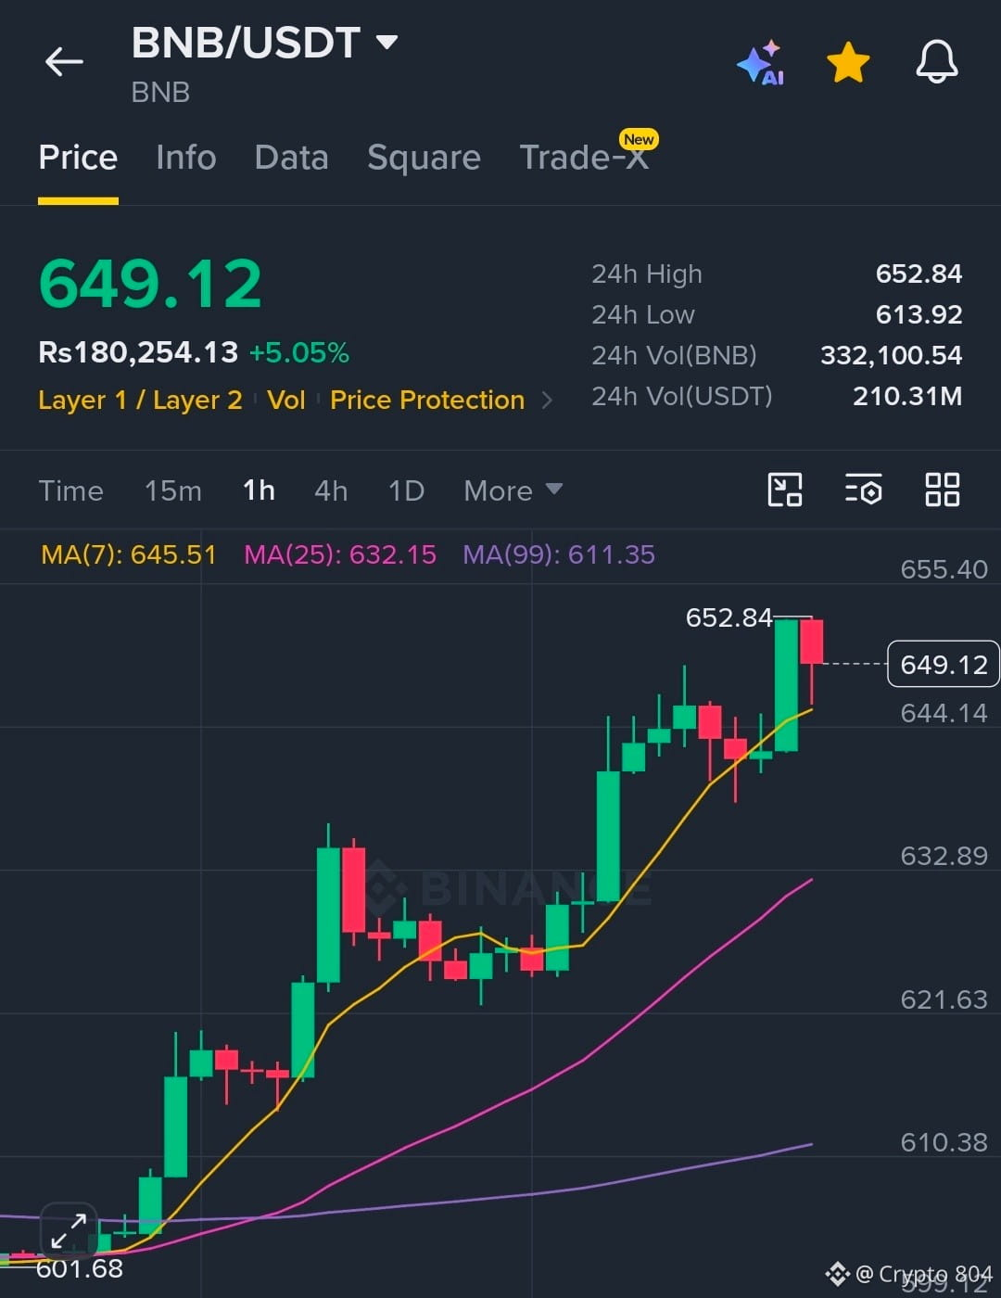Tap the MA(25): 632.15 indicator label
Image resolution: width=1001 pixels, height=1298 pixels.
[340, 554]
